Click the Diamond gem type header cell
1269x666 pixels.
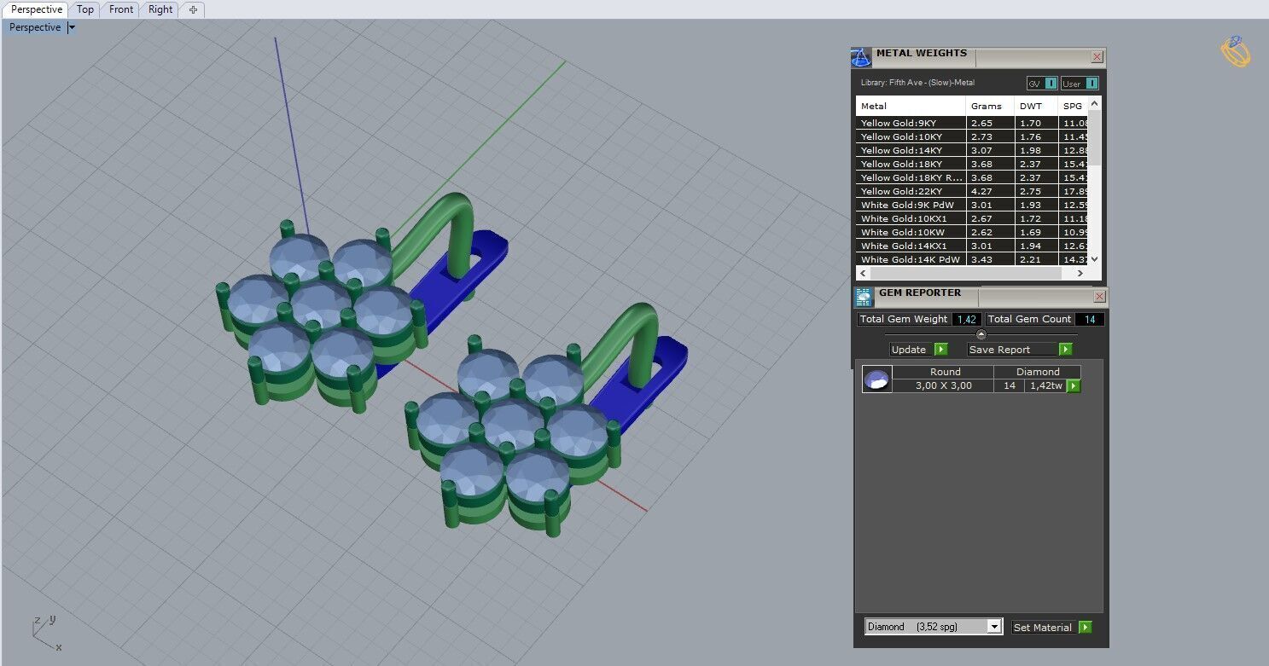tap(1038, 372)
